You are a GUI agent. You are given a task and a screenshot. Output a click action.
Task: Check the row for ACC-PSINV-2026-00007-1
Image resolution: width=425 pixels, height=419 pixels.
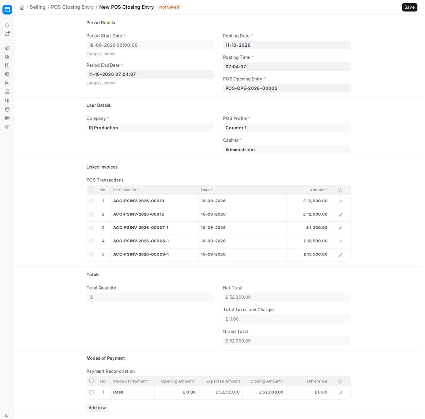click(91, 228)
